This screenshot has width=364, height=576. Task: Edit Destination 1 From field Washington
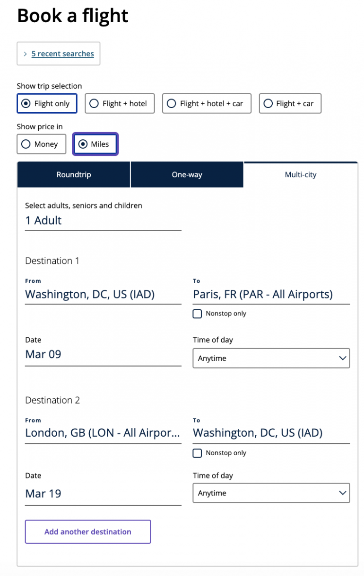click(x=103, y=294)
